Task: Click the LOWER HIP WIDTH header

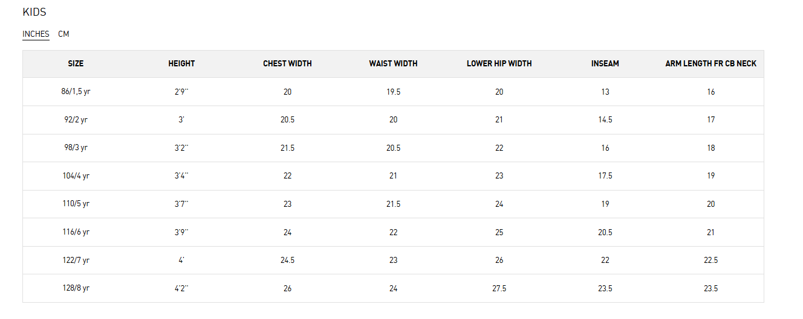Action: click(499, 63)
